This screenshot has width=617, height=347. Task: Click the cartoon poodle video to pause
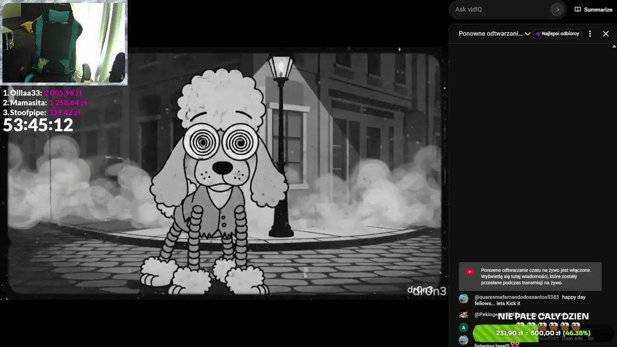tap(224, 173)
